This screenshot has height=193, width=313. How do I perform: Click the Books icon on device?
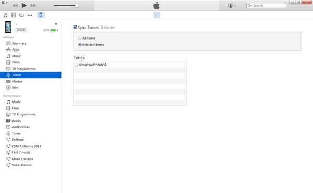[x=8, y=121]
